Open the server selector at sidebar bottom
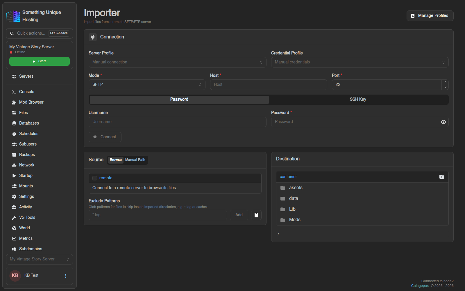 point(40,259)
